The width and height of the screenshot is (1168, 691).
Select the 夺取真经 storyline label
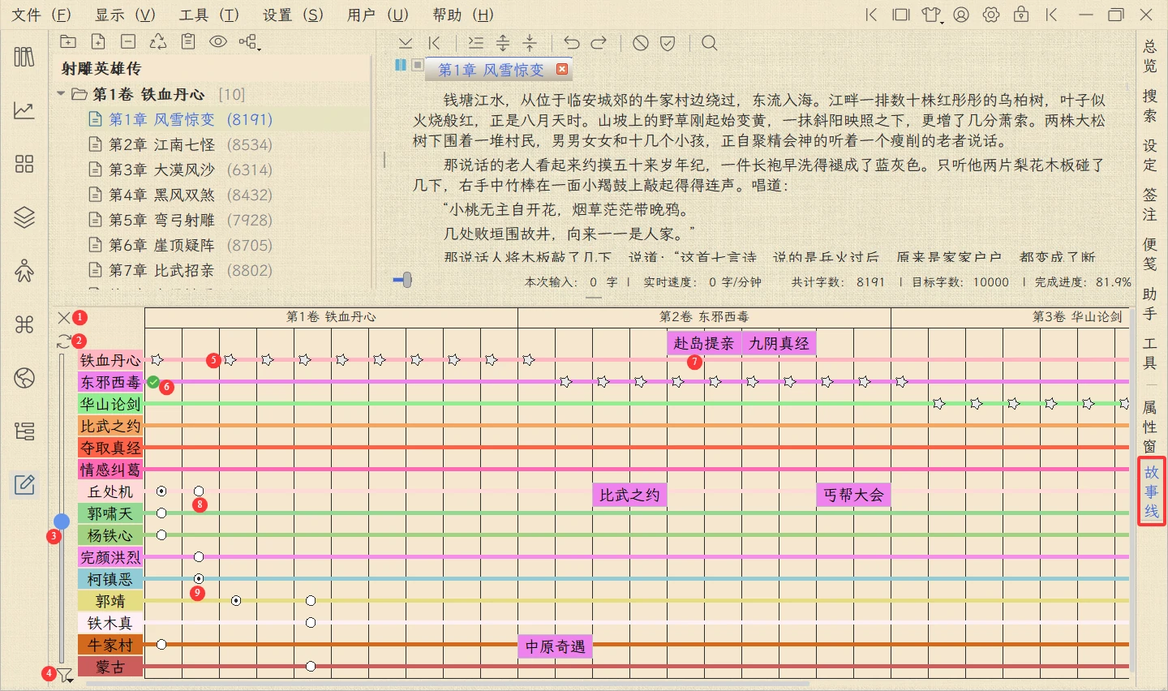coord(110,448)
